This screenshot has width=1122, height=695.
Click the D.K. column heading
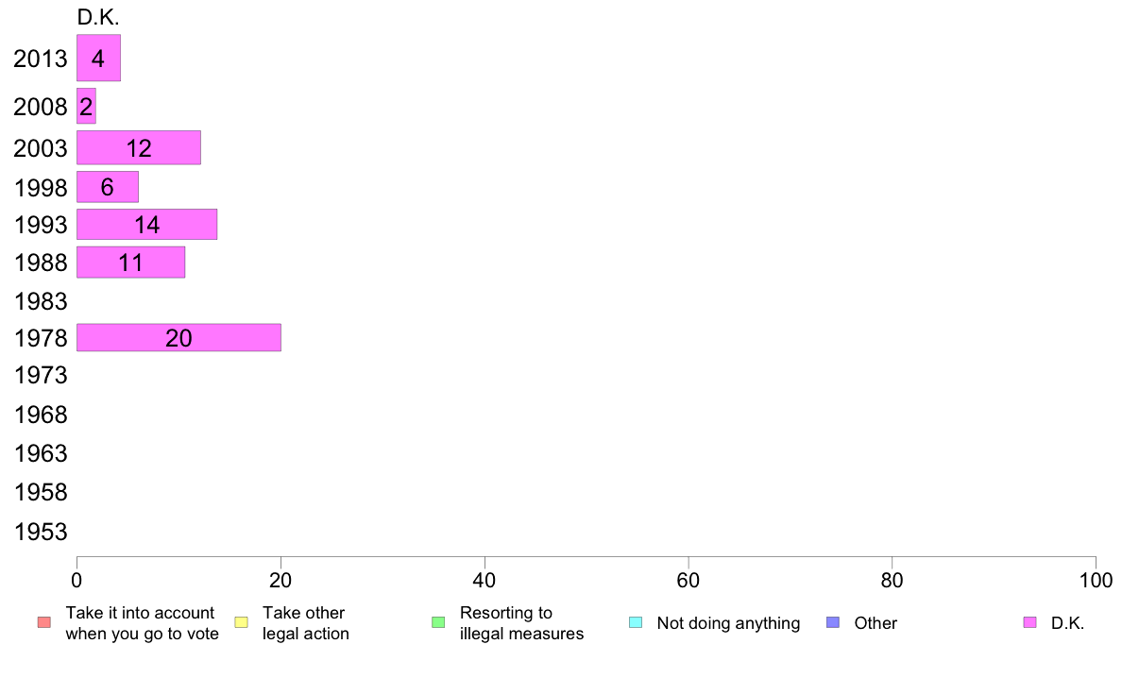coord(98,17)
